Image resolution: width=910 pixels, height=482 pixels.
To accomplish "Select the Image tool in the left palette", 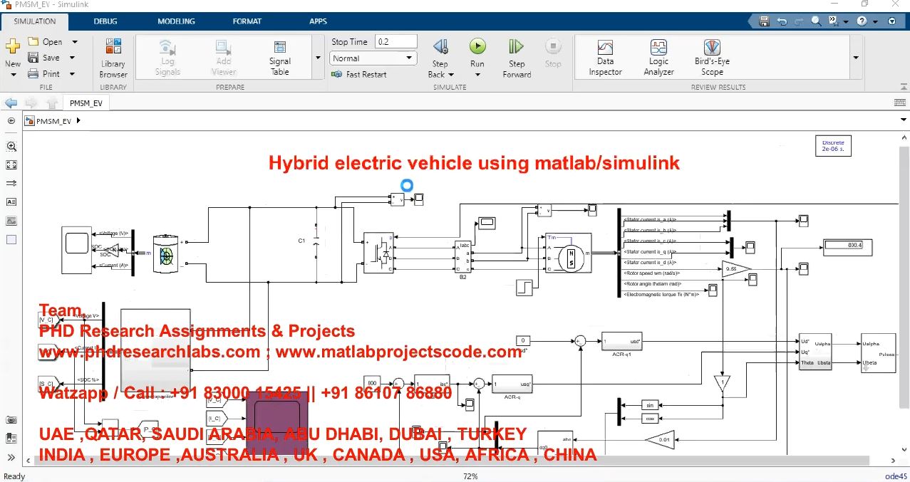I will click(x=11, y=221).
